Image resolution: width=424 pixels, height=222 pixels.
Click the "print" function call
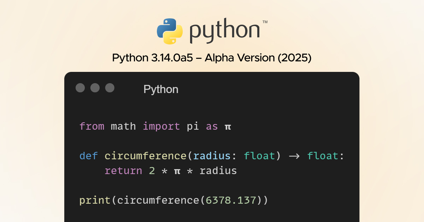point(95,201)
